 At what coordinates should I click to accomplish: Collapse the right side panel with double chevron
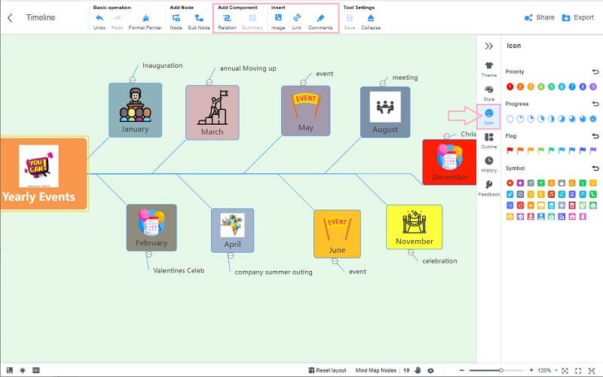click(489, 46)
